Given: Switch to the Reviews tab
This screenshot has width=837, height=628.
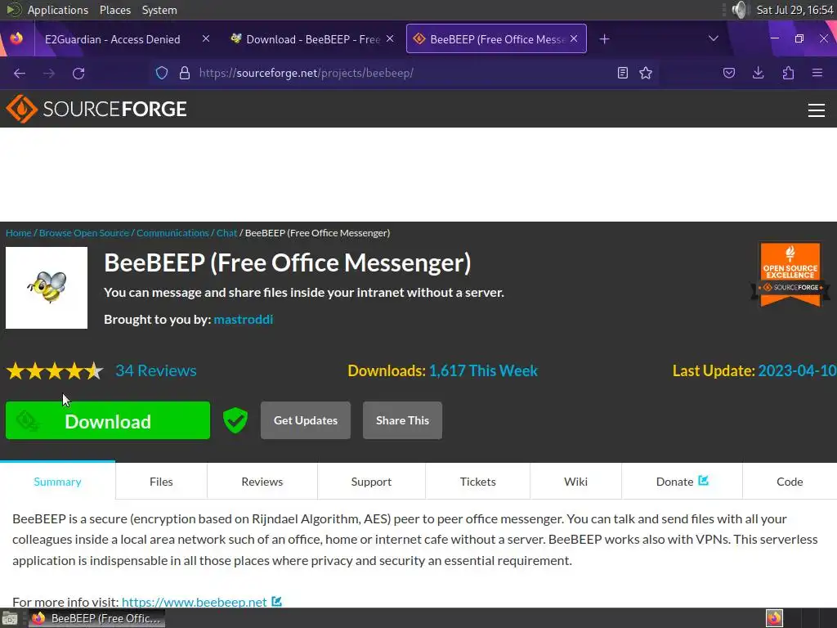Looking at the screenshot, I should pyautogui.click(x=262, y=481).
